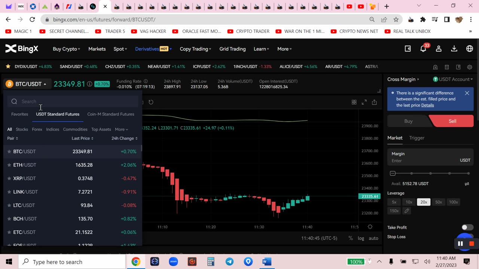Select the Buy side toggle
Image resolution: width=479 pixels, height=269 pixels.
pos(408,121)
